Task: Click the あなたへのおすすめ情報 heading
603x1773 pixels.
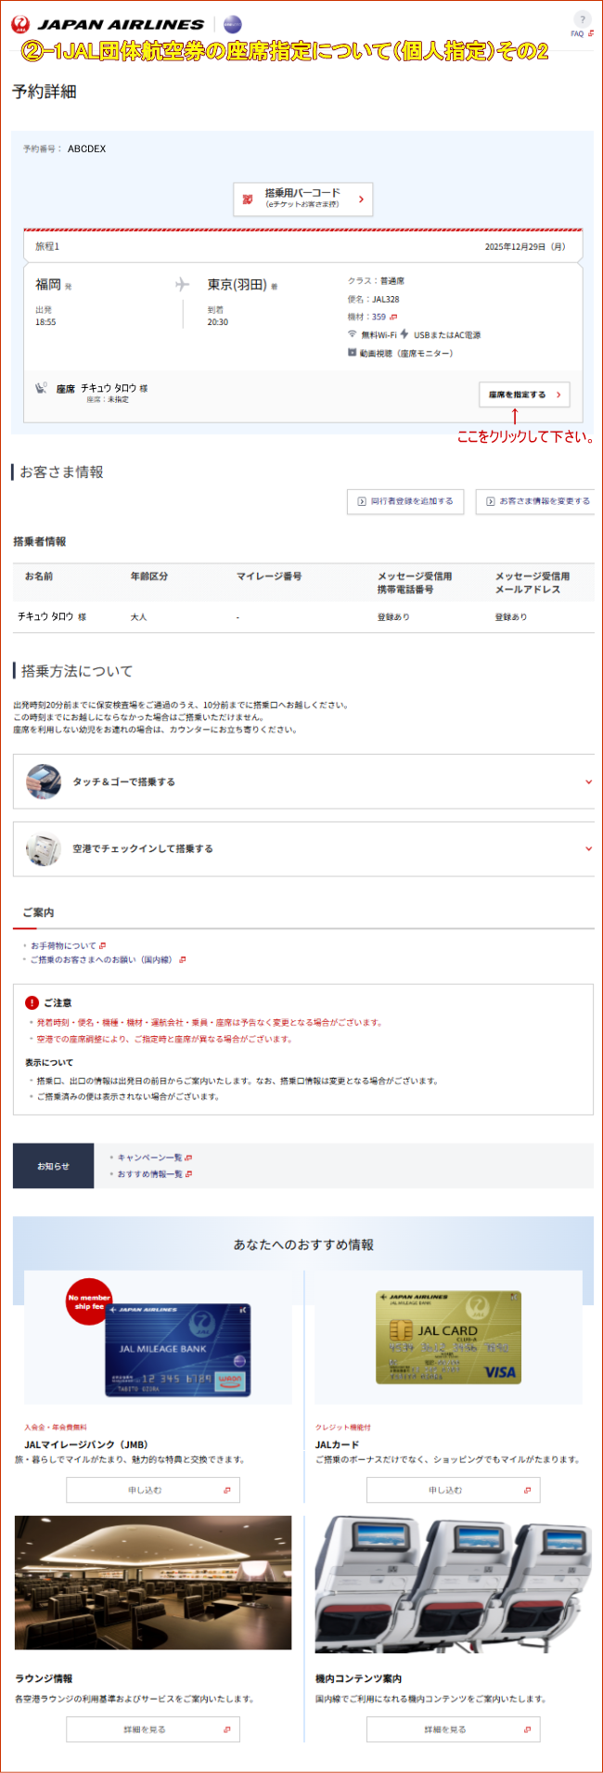Action: (x=303, y=1245)
